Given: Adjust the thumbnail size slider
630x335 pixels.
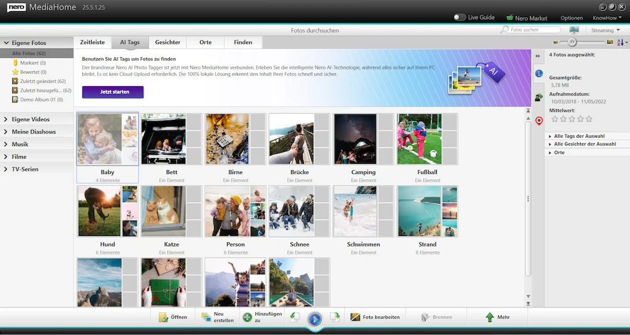Looking at the screenshot, I should [572, 42].
